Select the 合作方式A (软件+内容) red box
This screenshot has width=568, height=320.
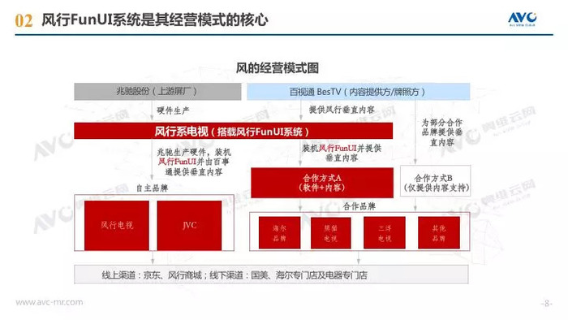322,183
